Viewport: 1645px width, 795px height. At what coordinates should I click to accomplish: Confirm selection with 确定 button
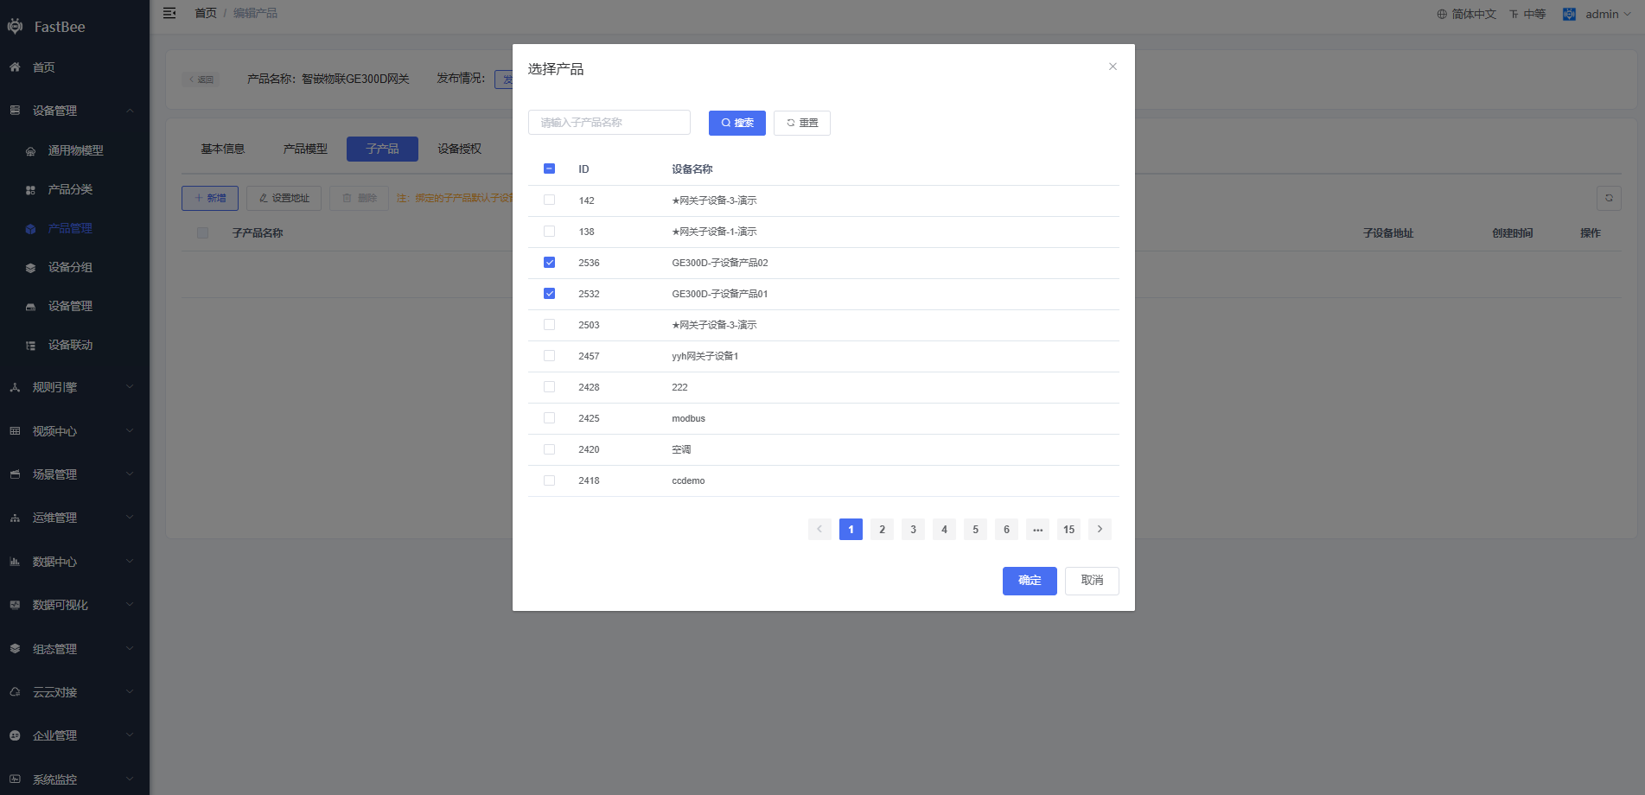[1030, 581]
